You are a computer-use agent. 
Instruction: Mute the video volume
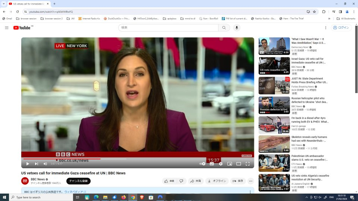coord(45,164)
